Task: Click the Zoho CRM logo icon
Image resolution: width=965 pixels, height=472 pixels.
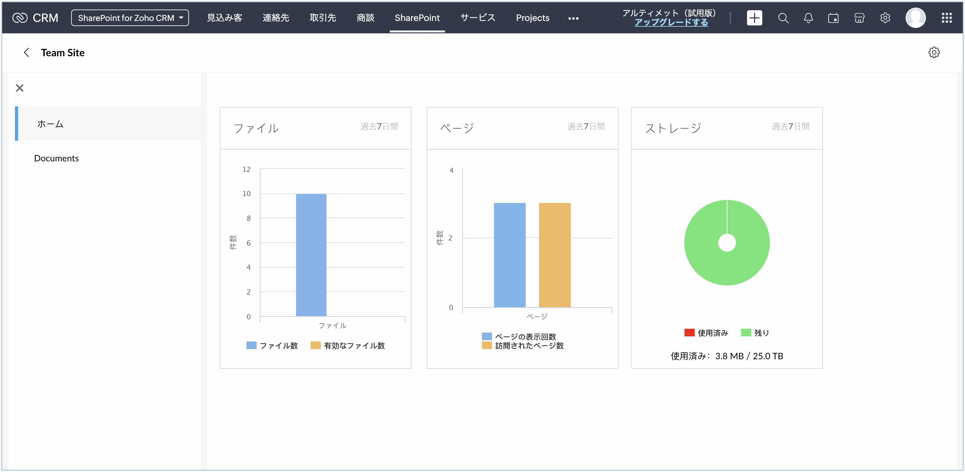Action: coord(19,17)
